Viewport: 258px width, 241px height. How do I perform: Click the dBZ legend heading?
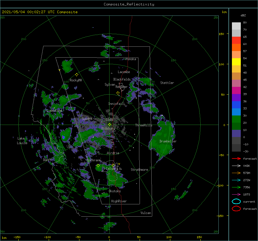click(x=243, y=15)
